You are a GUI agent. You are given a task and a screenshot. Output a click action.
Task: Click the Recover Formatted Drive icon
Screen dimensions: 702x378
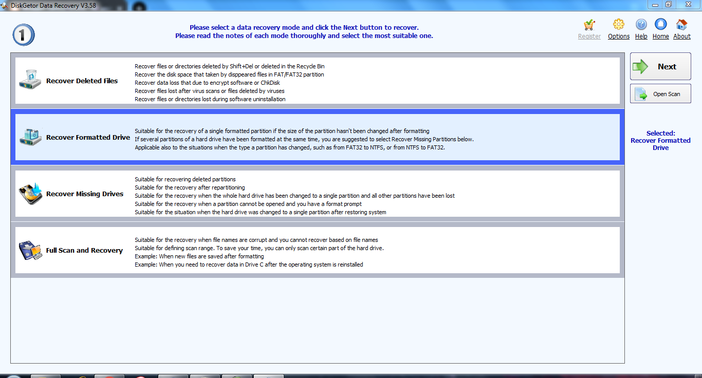[x=29, y=137]
